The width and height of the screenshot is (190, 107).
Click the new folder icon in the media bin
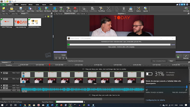coord(48,17)
